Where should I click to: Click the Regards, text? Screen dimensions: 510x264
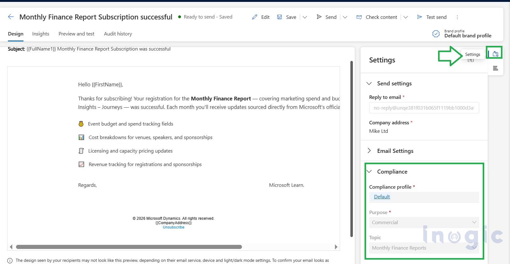click(87, 185)
